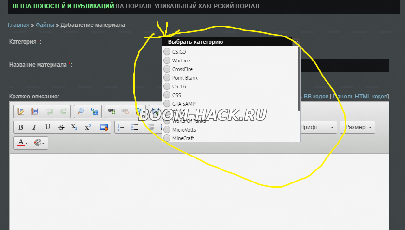The width and height of the screenshot is (405, 230).
Task: Open the Файлы breadcrumb link
Action: 45,25
